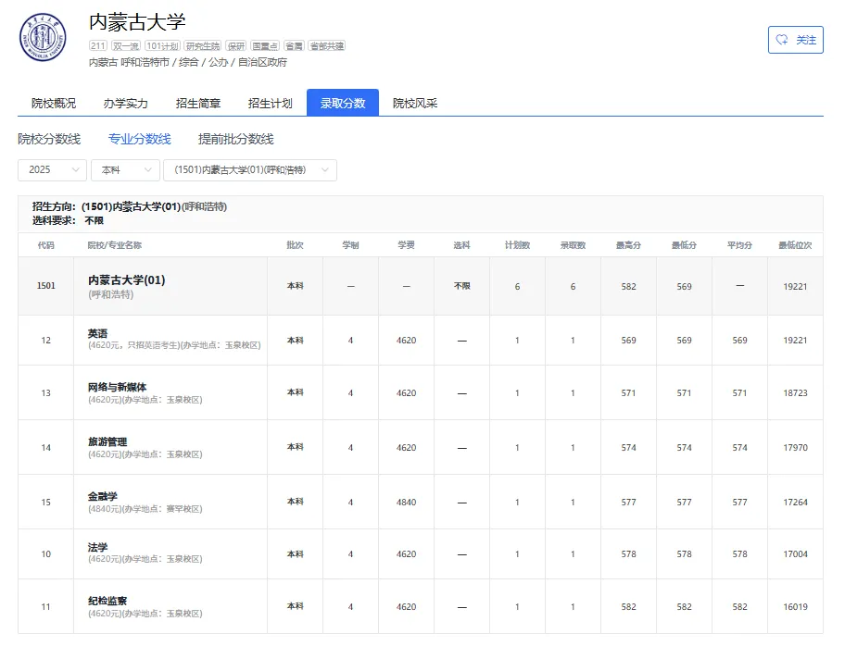This screenshot has height=646, width=845.
Task: Click the 代码 column header
Action: coord(45,245)
